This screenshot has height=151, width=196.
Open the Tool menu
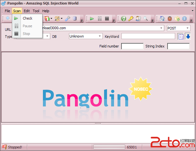point(36,11)
